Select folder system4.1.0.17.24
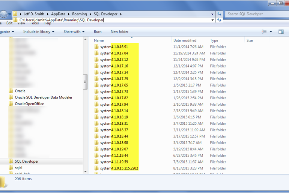The width and height of the screenshot is (289, 193). click(x=114, y=72)
